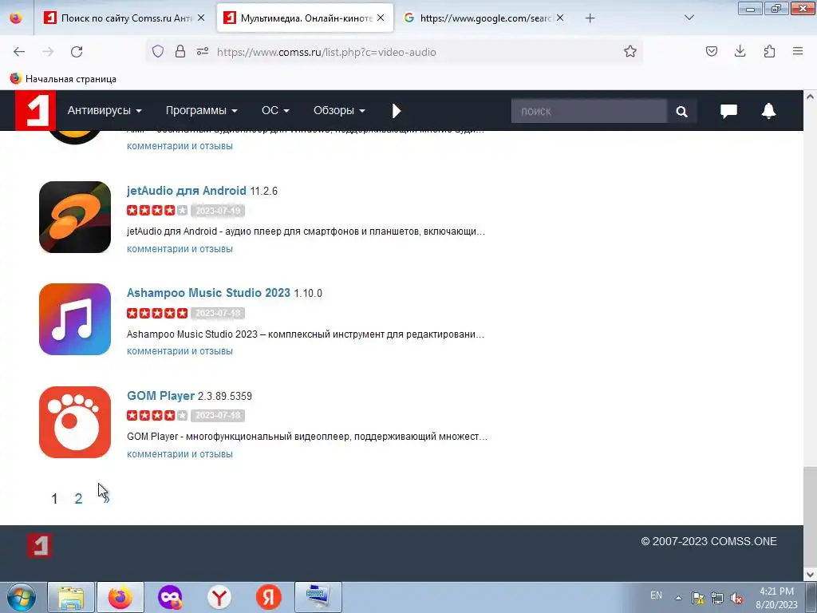Reload the current page
Screen dimensions: 817x613
click(77, 52)
